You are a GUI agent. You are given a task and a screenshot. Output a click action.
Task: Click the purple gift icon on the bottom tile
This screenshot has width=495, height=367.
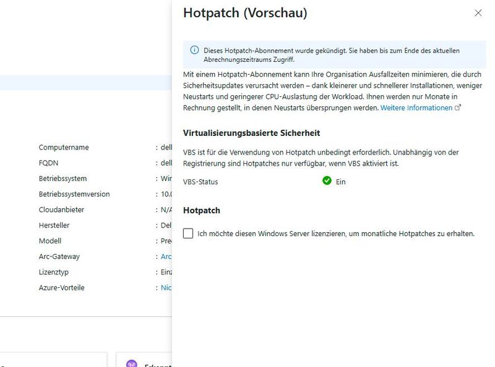click(x=131, y=364)
